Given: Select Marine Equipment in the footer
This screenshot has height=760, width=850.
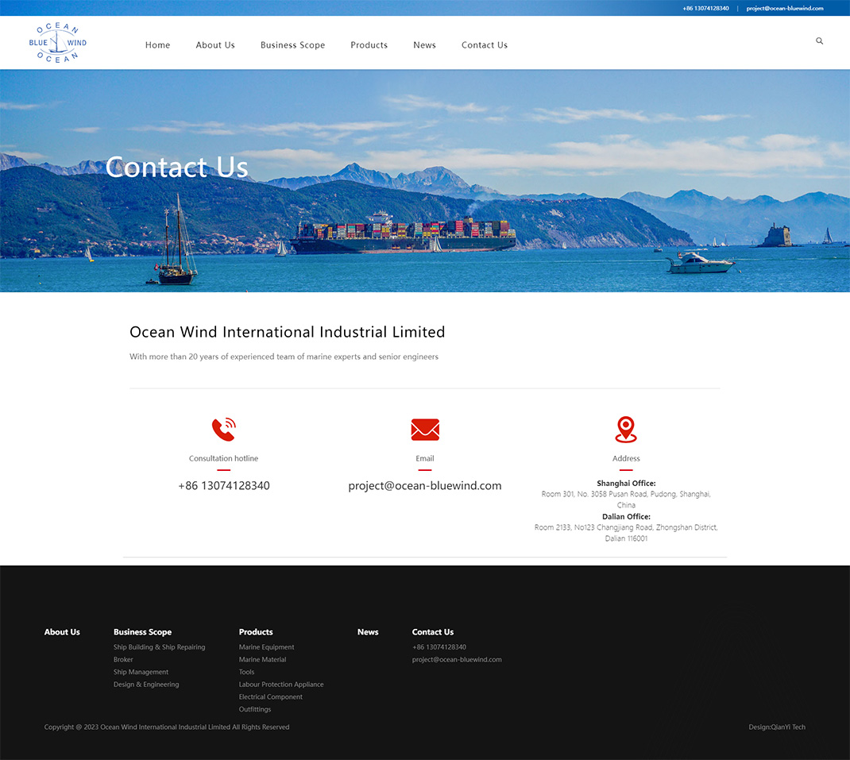Looking at the screenshot, I should click(x=266, y=646).
